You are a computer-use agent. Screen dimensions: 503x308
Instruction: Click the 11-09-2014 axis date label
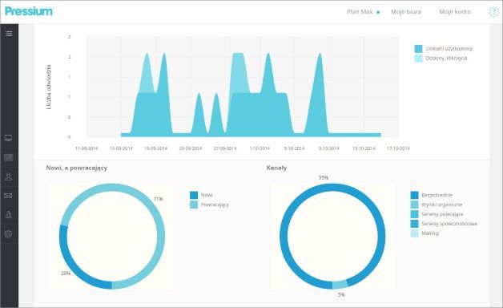click(87, 148)
